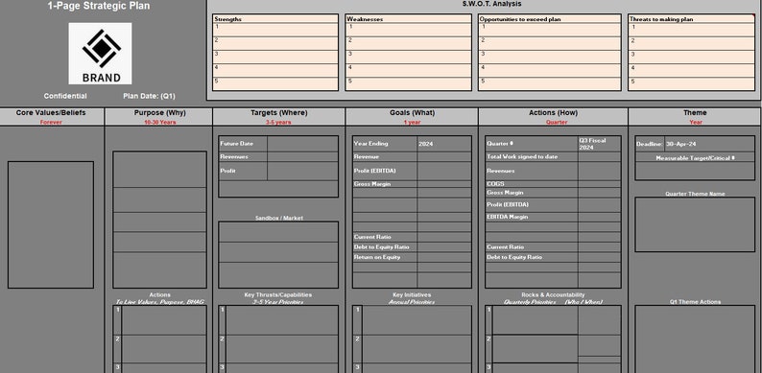Viewport: 762px width, 373px height.
Task: Select the Quarter Theme Name box
Action: click(695, 224)
